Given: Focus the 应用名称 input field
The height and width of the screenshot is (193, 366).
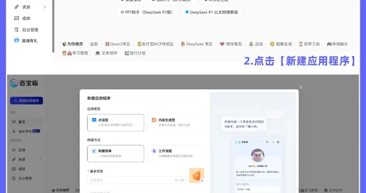Looking at the screenshot, I should pyautogui.click(x=137, y=180).
